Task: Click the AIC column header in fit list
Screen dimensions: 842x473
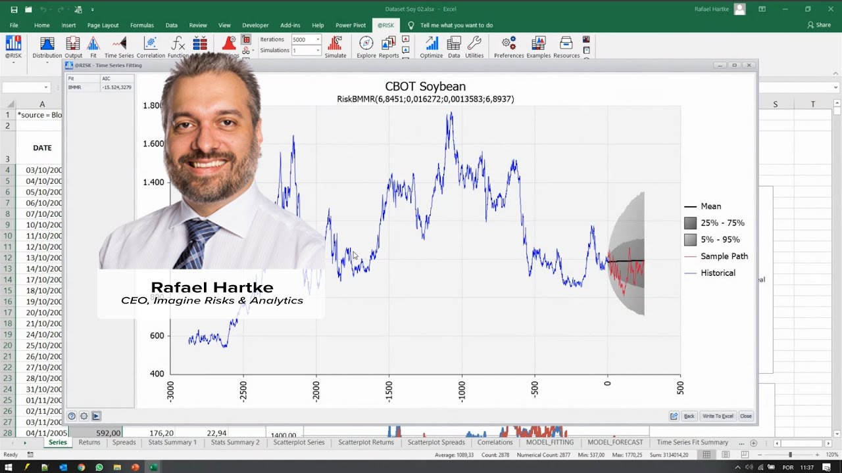Action: pyautogui.click(x=116, y=79)
